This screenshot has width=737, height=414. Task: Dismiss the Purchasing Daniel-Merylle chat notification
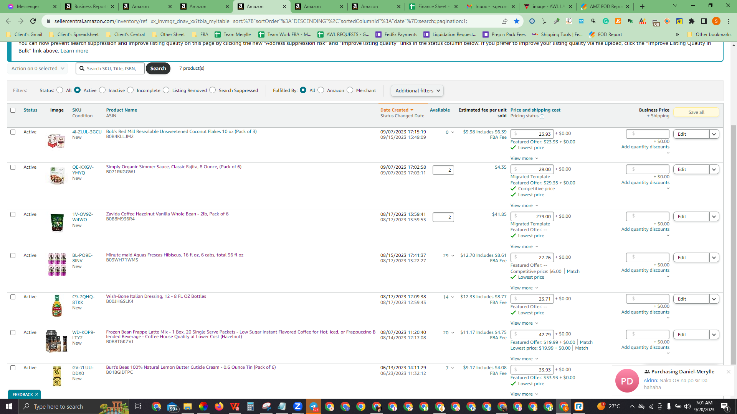tap(728, 372)
